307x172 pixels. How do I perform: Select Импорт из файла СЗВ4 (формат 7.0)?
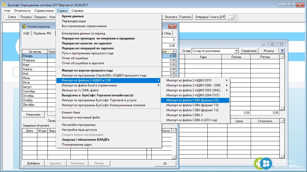195,105
